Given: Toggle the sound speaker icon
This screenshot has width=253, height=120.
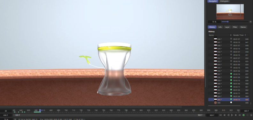Looking at the screenshot, I should [x=248, y=115].
